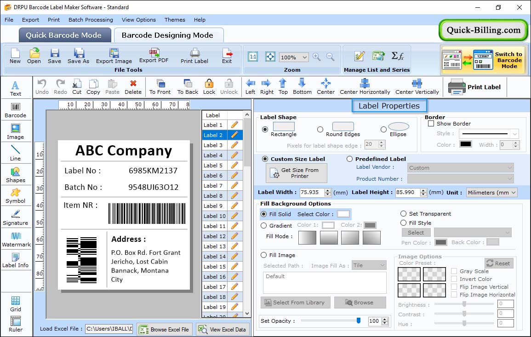Select Round Edges label shape
The height and width of the screenshot is (337, 531).
coord(320,129)
